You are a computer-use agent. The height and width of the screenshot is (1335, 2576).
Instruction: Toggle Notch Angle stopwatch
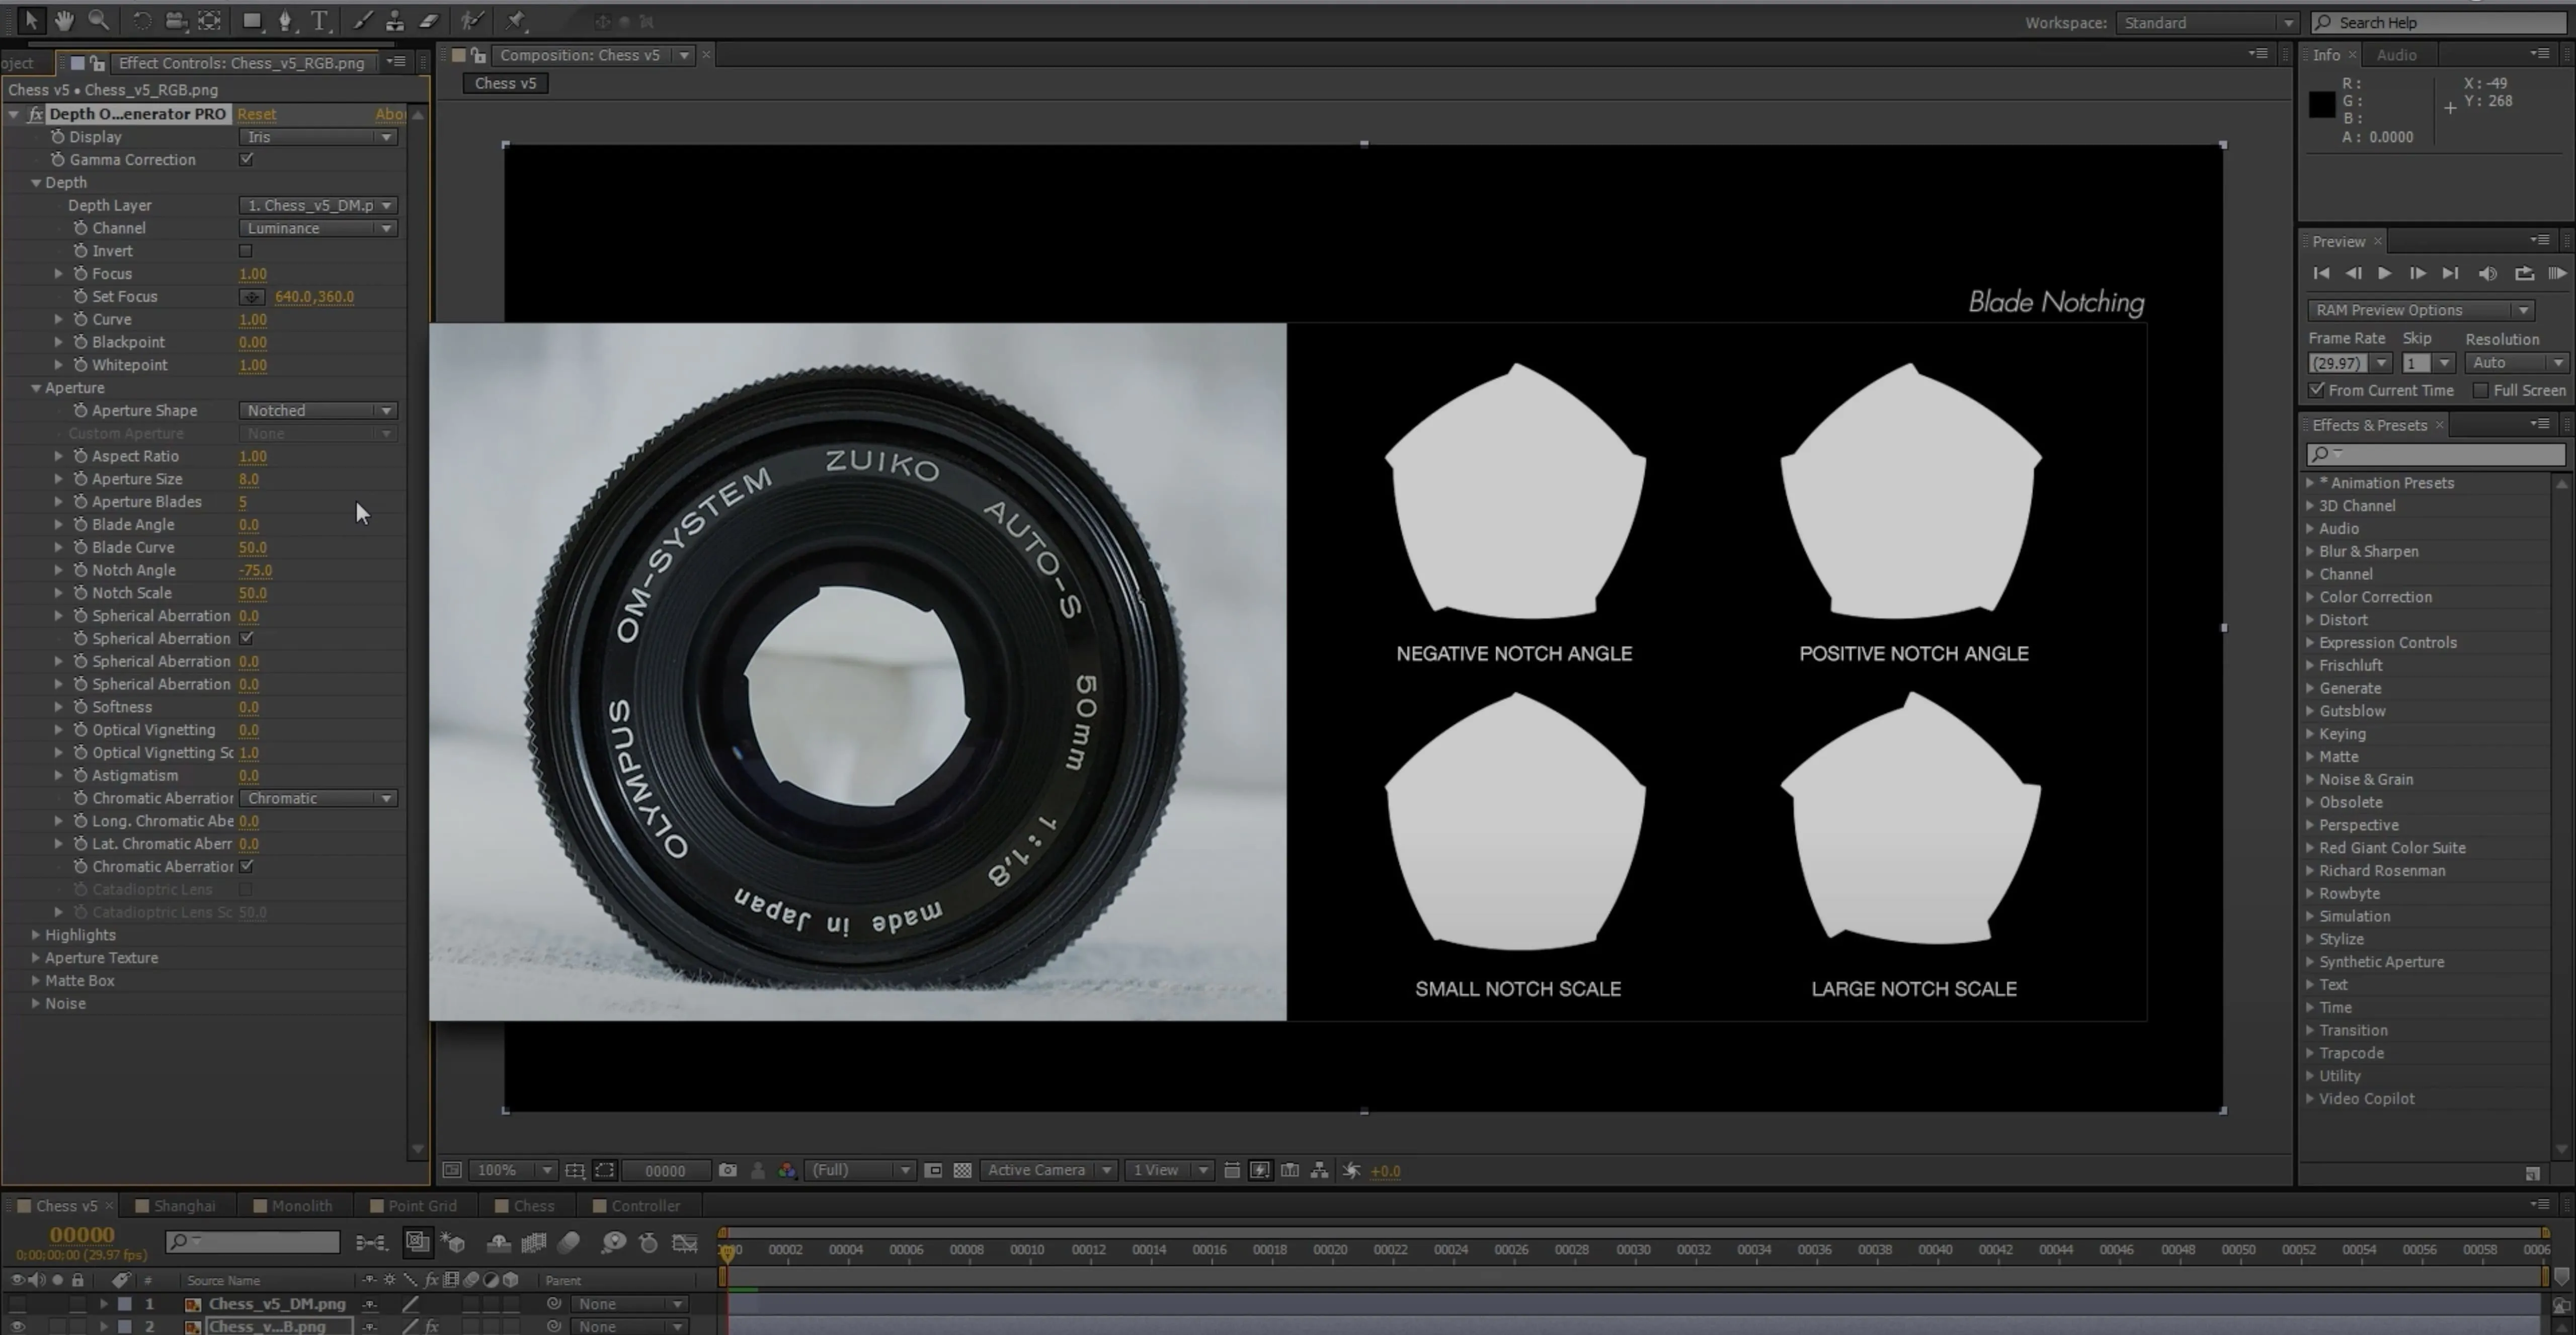tap(80, 570)
